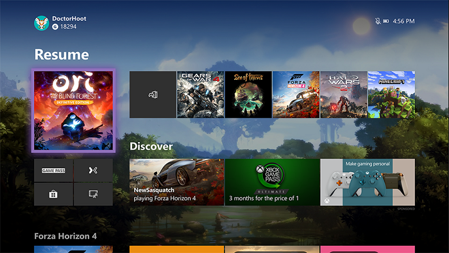
Task: Launch Minecraft tile
Action: (391, 94)
